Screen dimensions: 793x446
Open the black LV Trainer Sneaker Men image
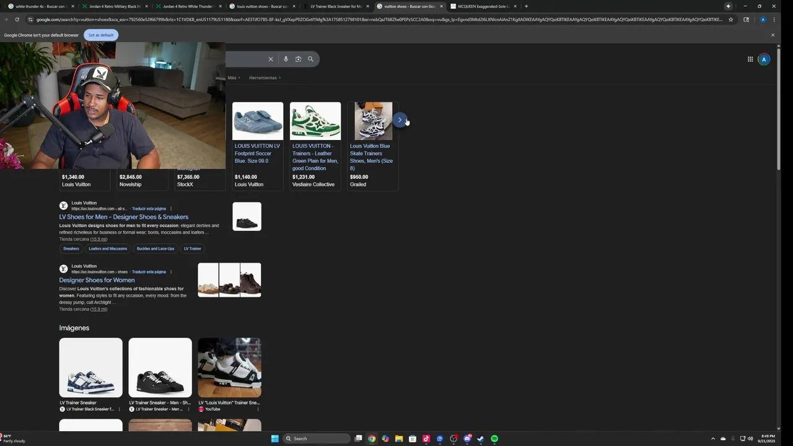tap(160, 367)
